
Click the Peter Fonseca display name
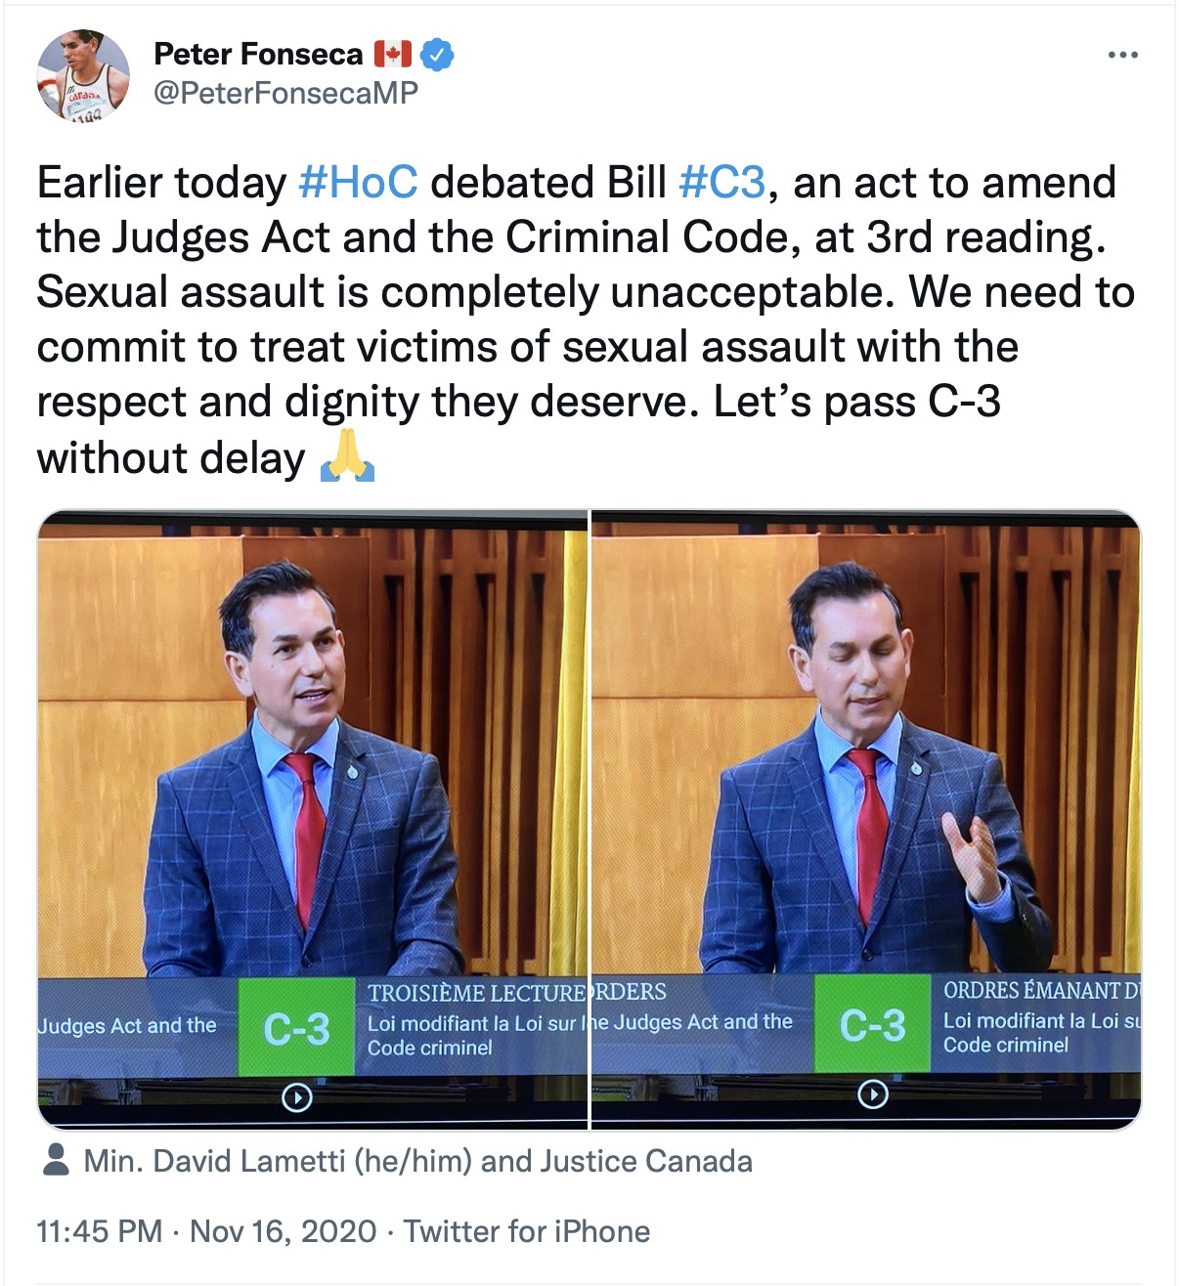(258, 54)
